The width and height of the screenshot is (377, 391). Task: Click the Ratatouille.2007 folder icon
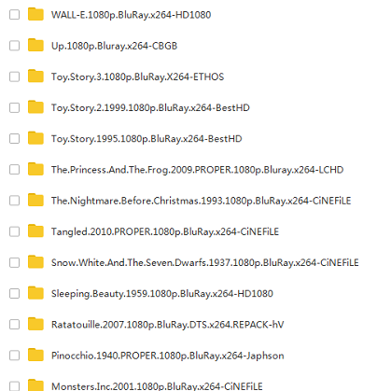click(35, 324)
